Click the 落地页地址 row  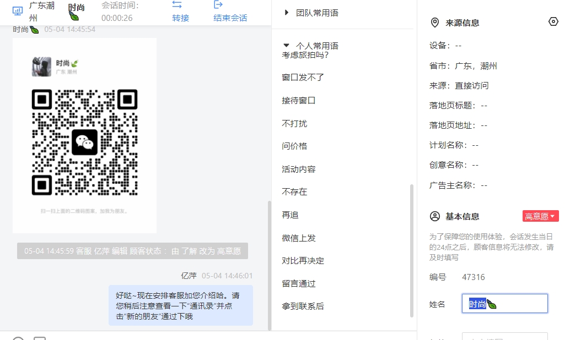tap(458, 125)
